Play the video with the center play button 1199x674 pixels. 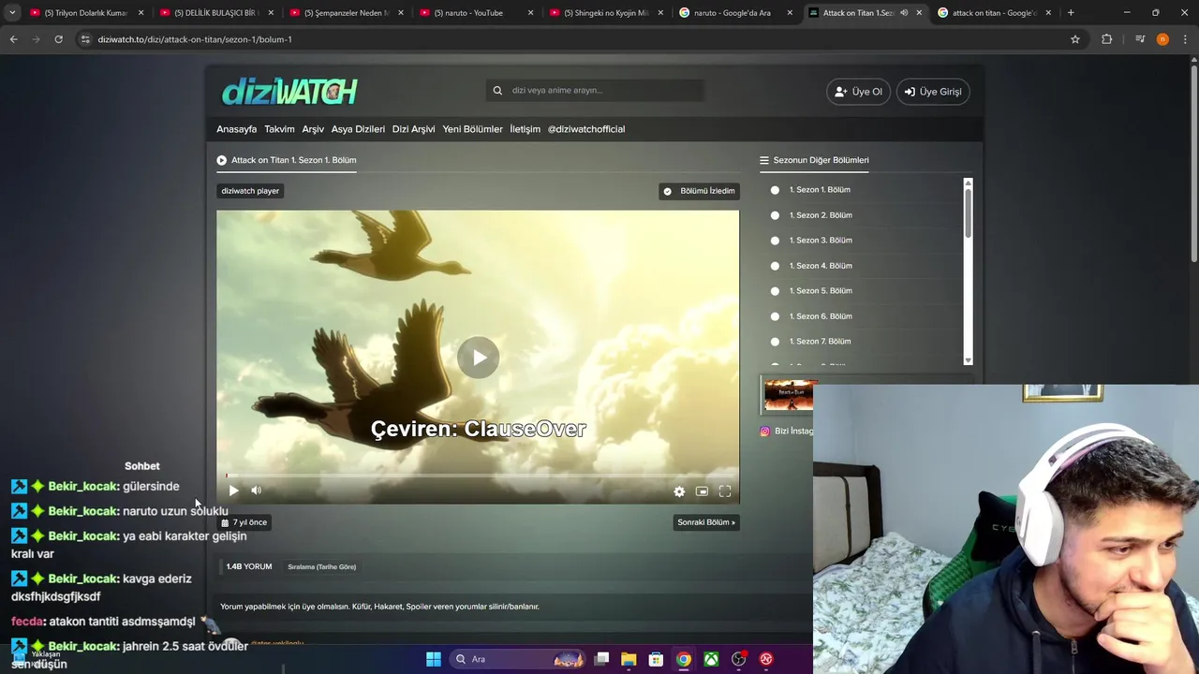tap(479, 358)
